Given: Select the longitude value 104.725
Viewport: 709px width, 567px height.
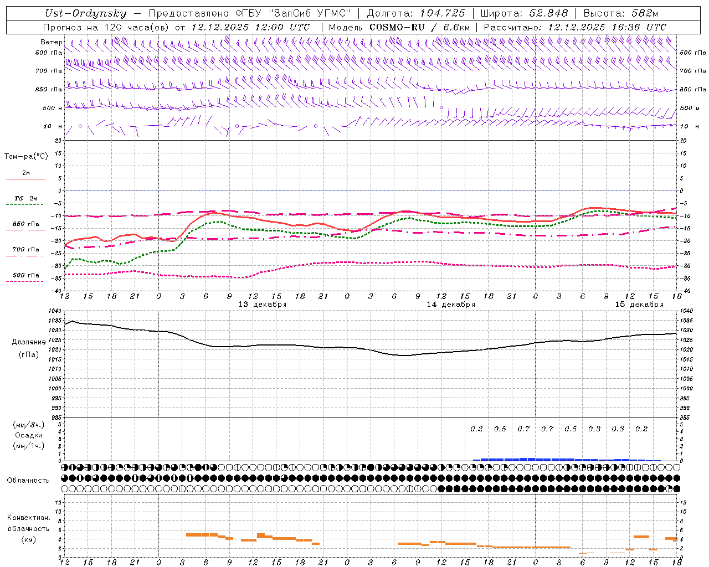Looking at the screenshot, I should pyautogui.click(x=443, y=13).
